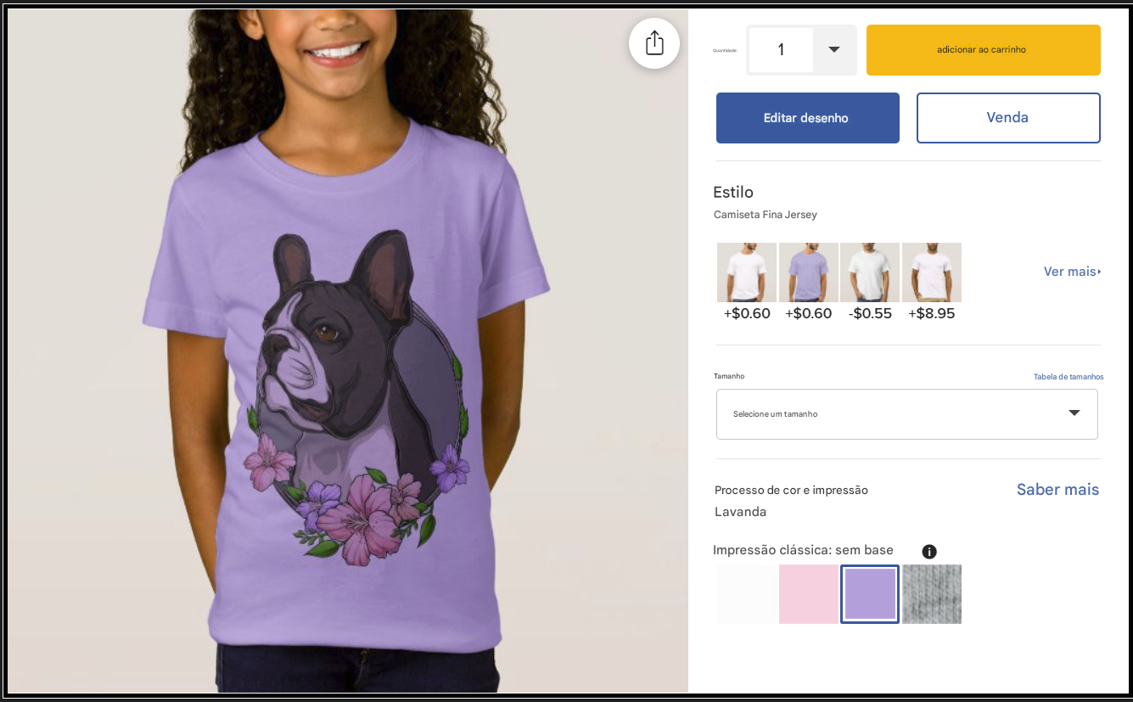Click the share icon on the product image

tap(654, 42)
